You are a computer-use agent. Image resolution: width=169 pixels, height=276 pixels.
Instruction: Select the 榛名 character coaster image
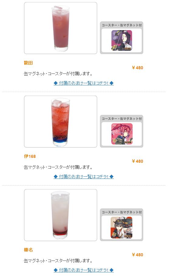tap(122, 227)
